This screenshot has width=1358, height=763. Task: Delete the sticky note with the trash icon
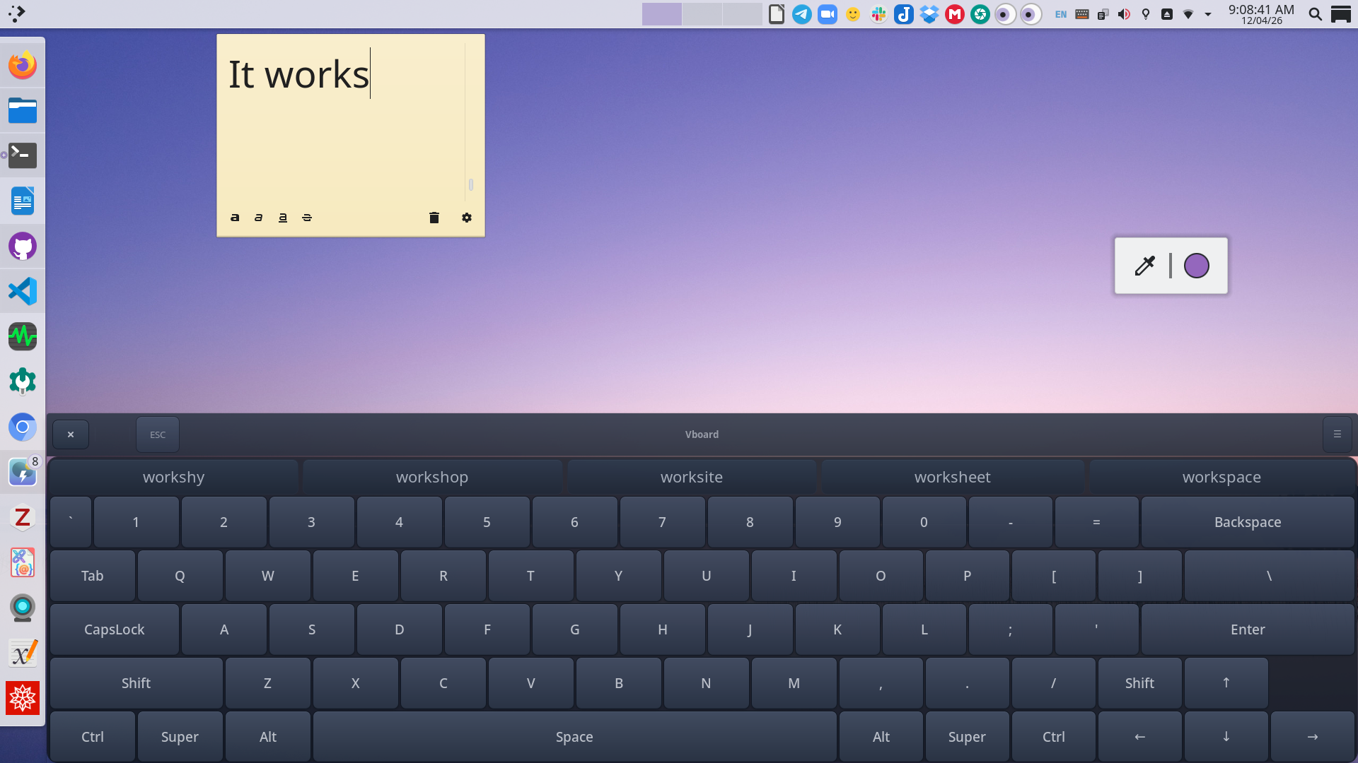tap(434, 218)
